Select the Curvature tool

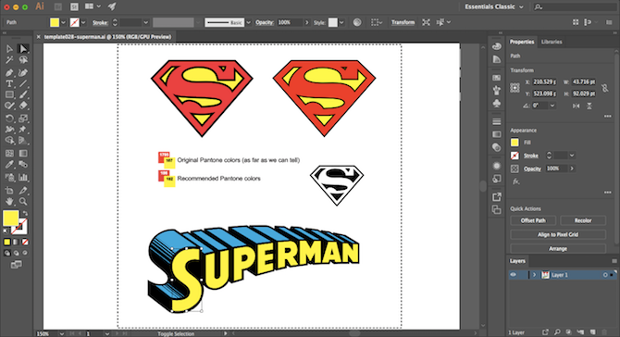coord(23,73)
